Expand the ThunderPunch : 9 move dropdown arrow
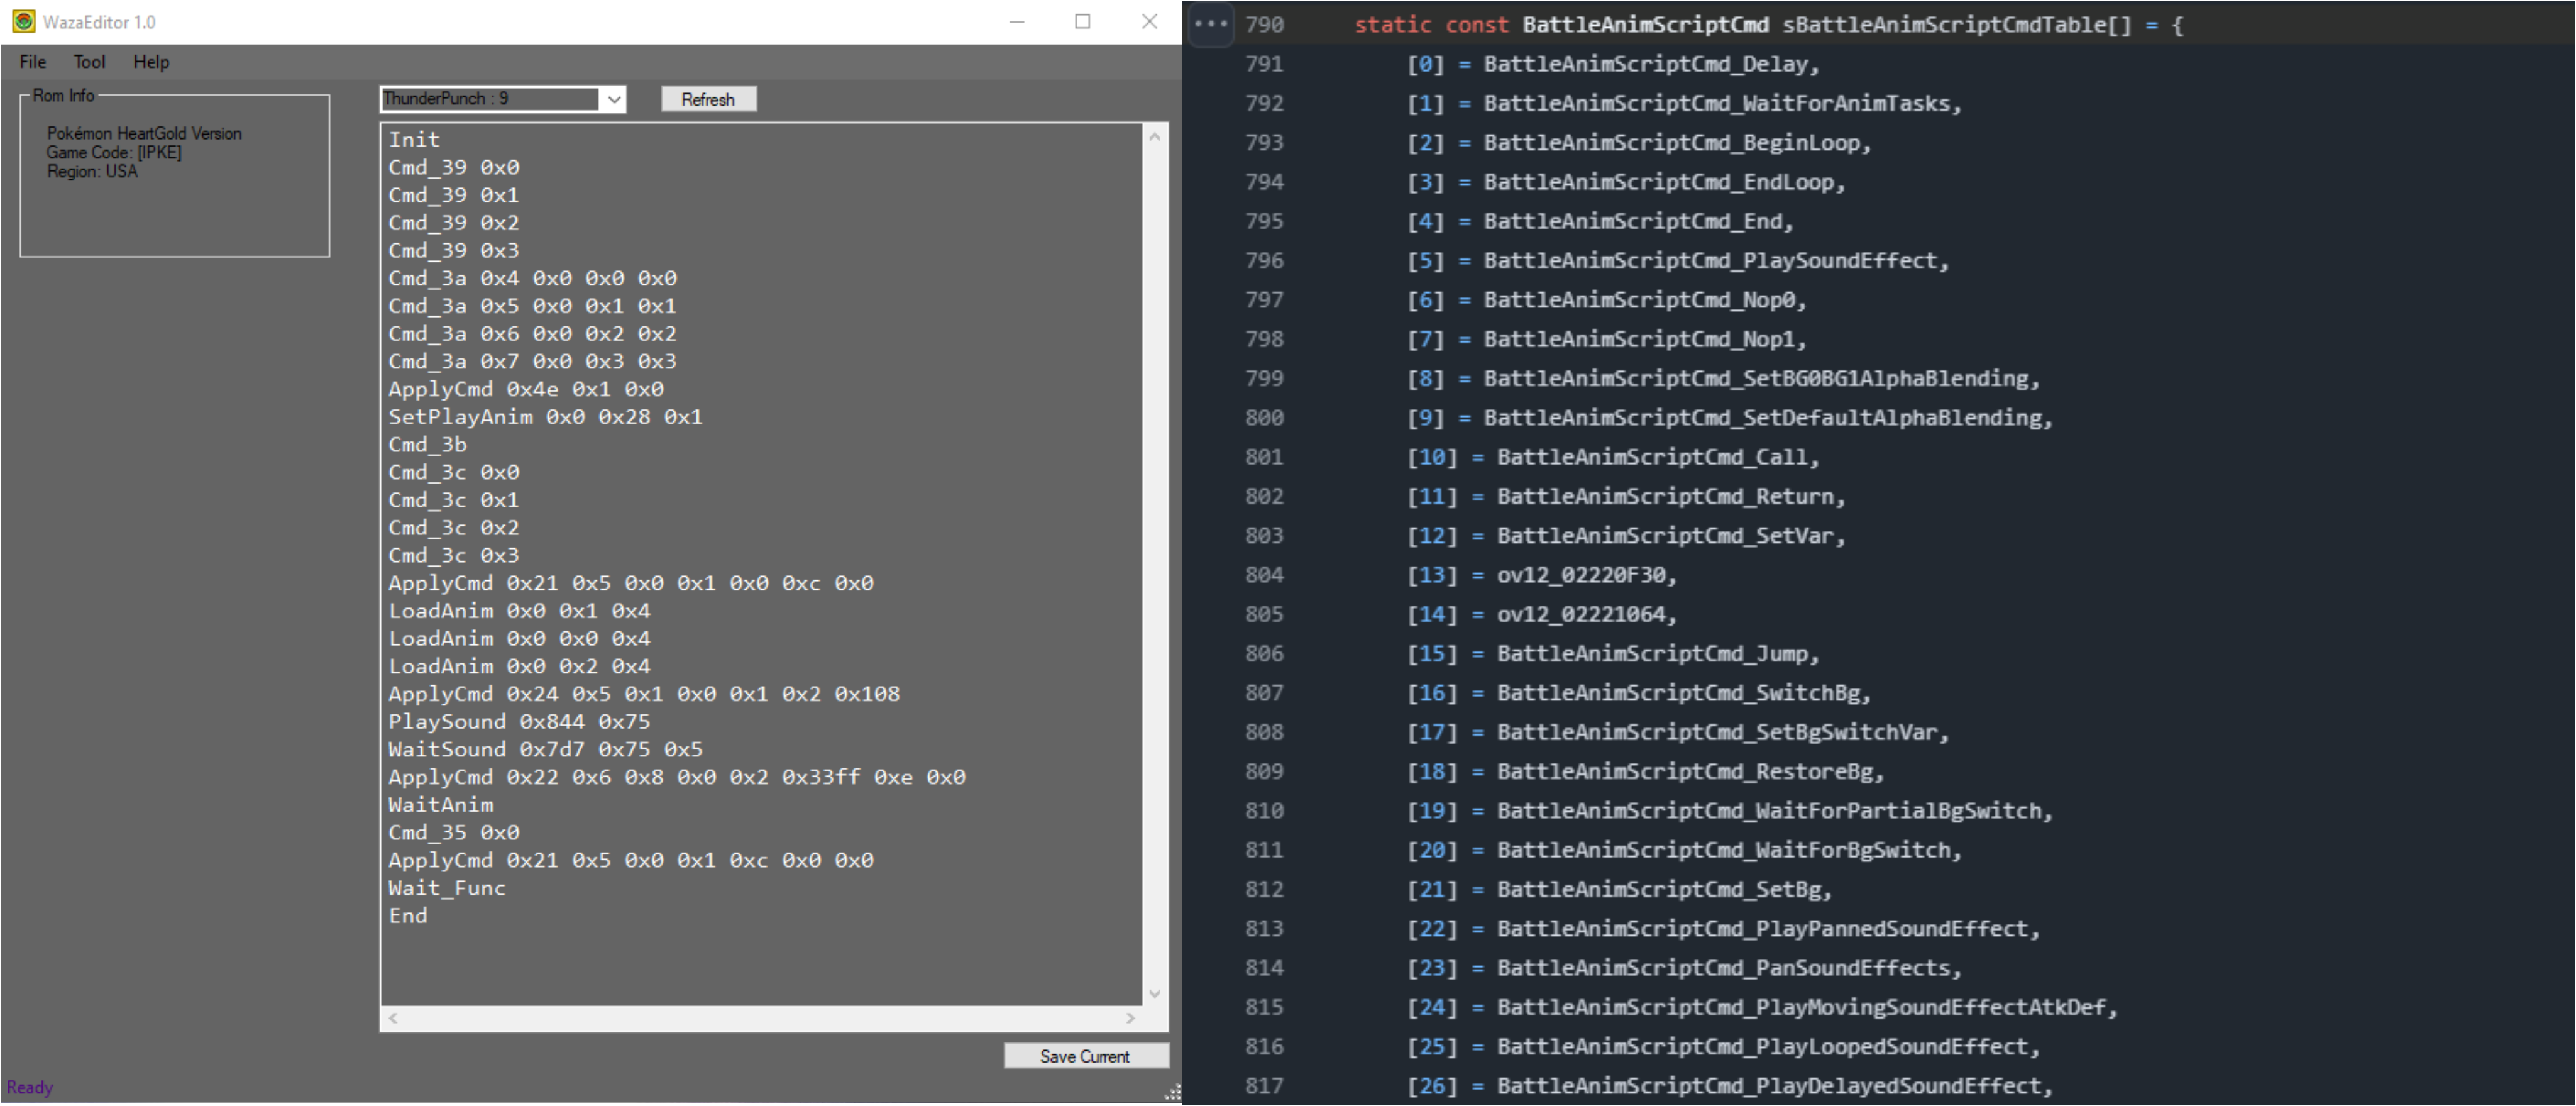The width and height of the screenshot is (2576, 1106). 614,99
